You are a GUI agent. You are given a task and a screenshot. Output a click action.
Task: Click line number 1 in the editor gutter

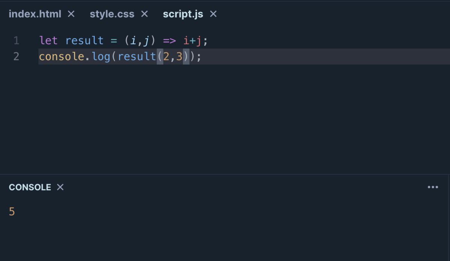pos(16,40)
